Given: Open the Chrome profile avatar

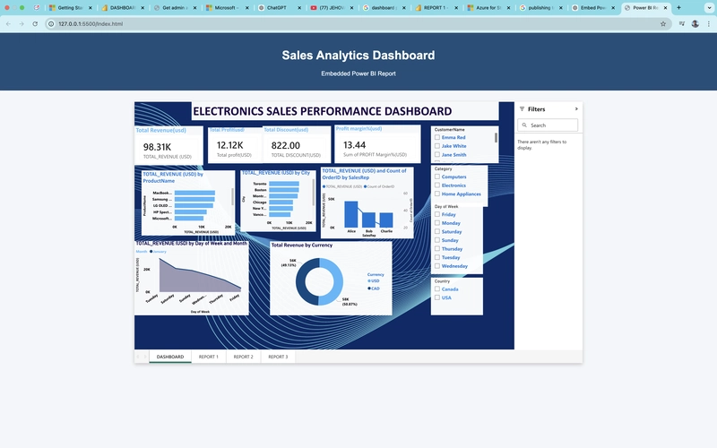Looking at the screenshot, I should [695, 24].
